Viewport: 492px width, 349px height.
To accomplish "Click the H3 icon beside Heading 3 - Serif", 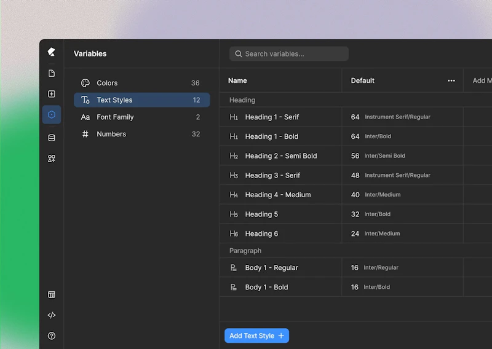I will [x=234, y=175].
